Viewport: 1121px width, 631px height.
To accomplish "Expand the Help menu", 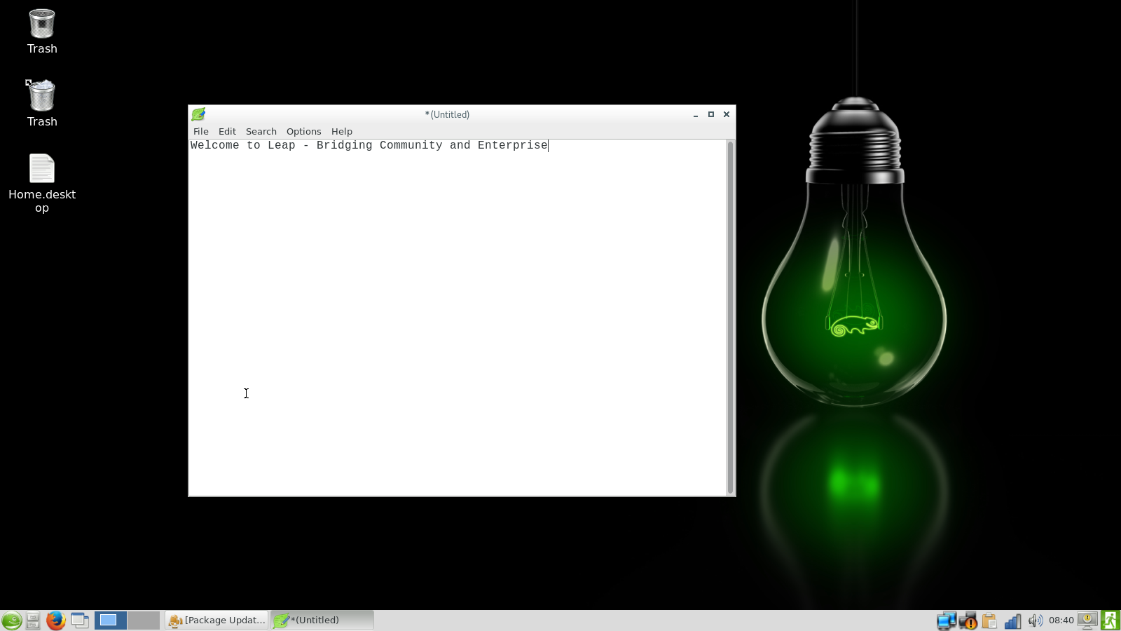I will click(341, 131).
